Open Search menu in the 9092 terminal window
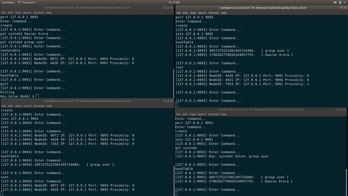The width and height of the screenshot is (348, 196). tap(202, 114)
